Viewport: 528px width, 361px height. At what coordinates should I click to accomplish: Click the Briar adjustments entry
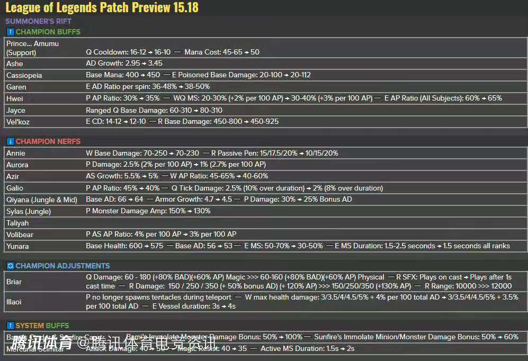14,282
